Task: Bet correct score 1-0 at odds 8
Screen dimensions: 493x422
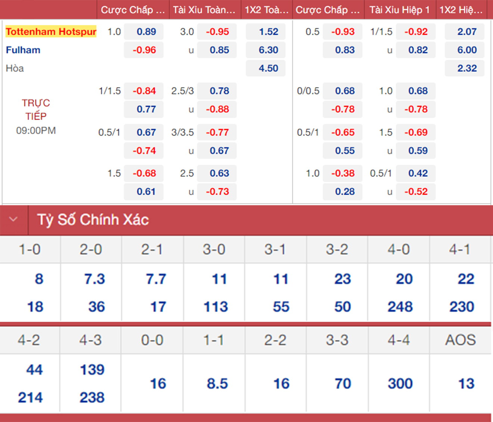Action: coord(39,279)
